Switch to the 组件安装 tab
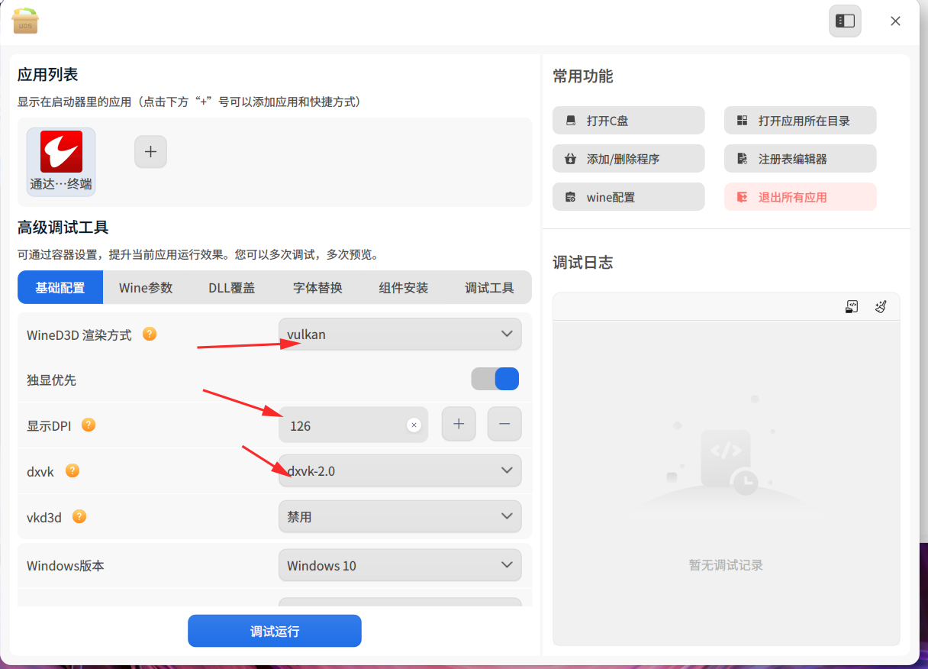Viewport: 928px width, 669px height. click(x=404, y=287)
